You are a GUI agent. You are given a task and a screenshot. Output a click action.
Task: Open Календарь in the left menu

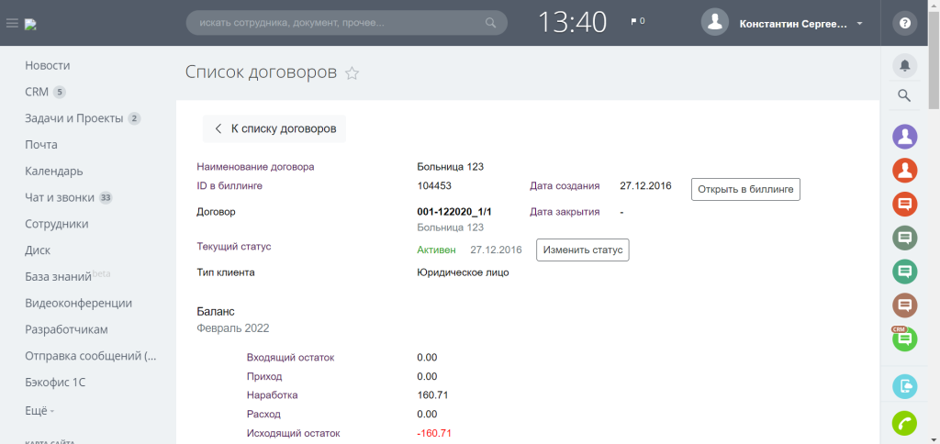point(54,171)
